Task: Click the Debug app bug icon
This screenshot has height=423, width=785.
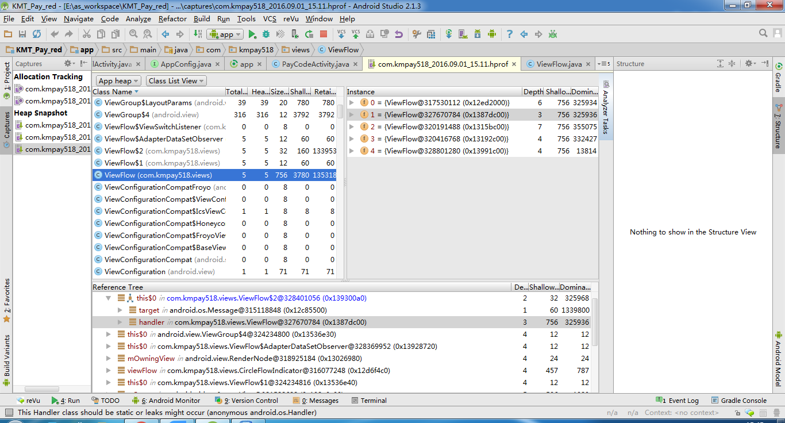Action: tap(266, 34)
